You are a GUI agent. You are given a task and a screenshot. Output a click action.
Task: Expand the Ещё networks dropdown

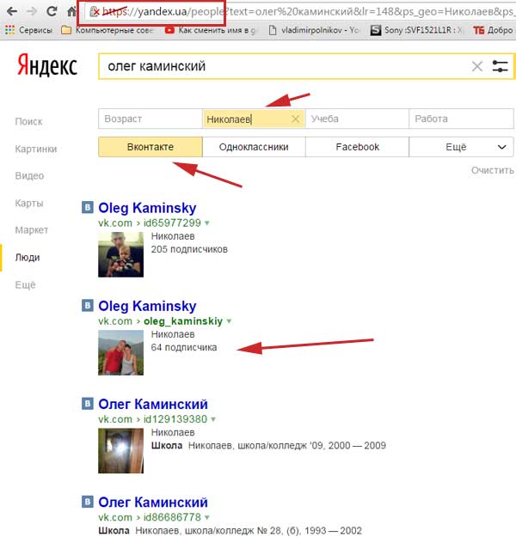click(x=461, y=147)
